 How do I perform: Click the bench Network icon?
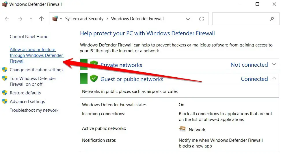(x=182, y=128)
